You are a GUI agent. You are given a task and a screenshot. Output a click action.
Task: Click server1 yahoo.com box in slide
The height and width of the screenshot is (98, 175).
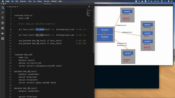[127, 11]
